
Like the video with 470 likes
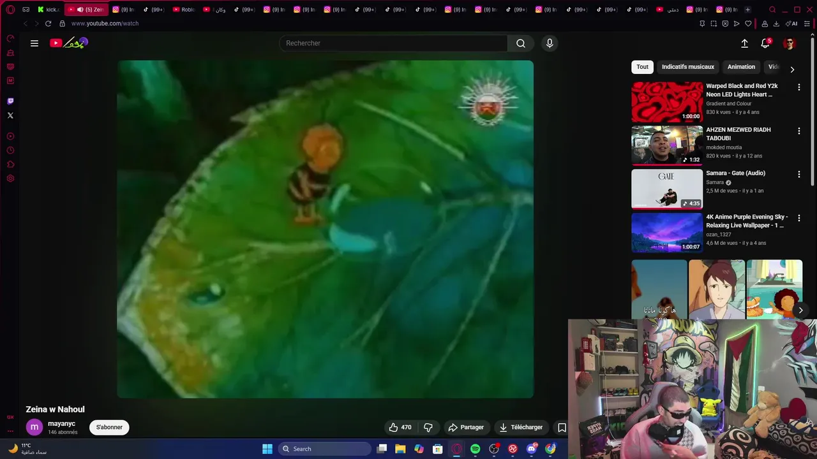click(400, 427)
